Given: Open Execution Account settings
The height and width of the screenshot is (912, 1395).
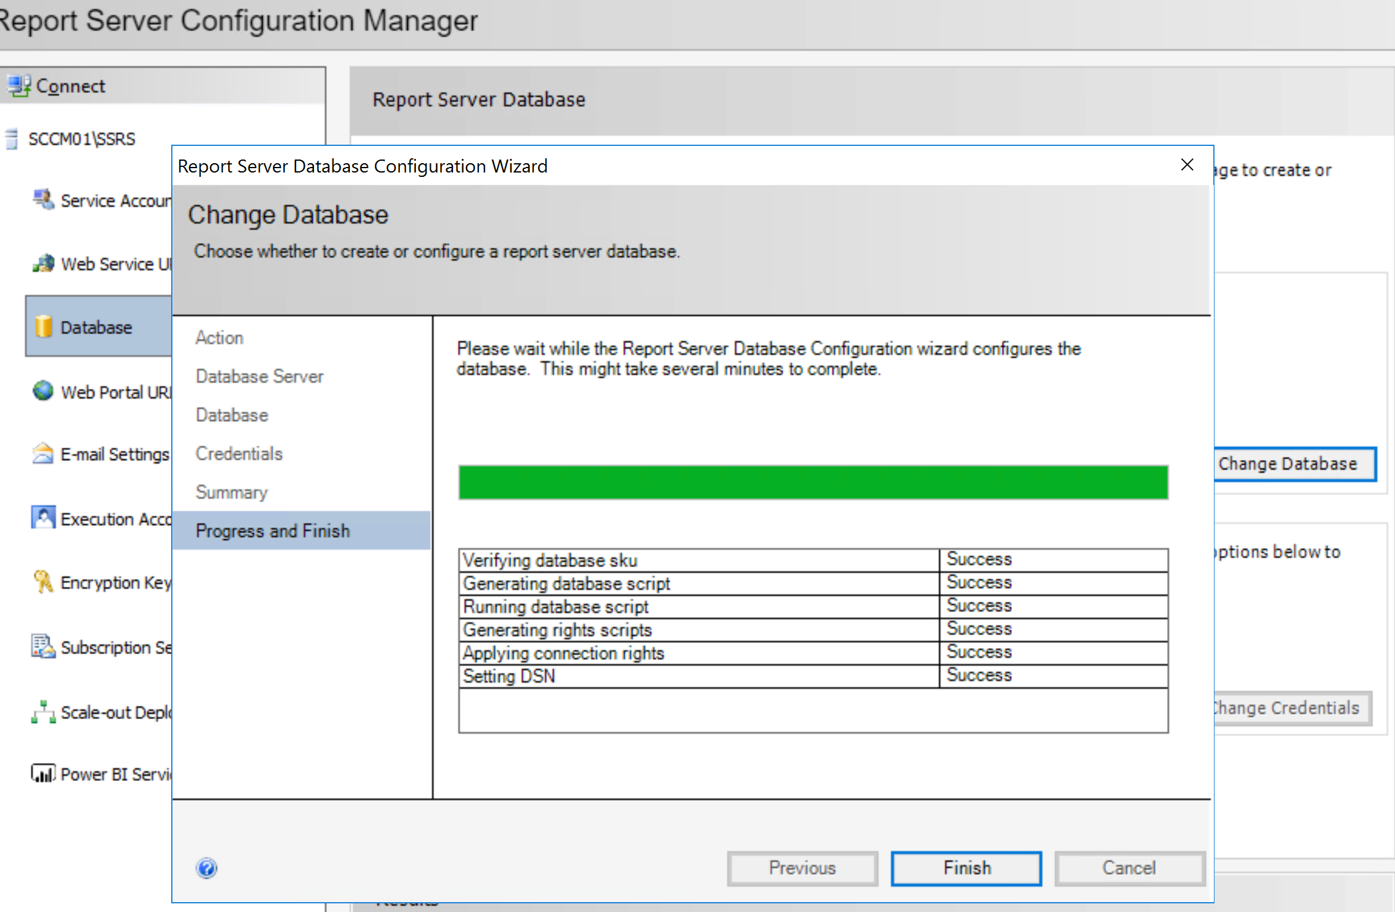Looking at the screenshot, I should pos(105,518).
